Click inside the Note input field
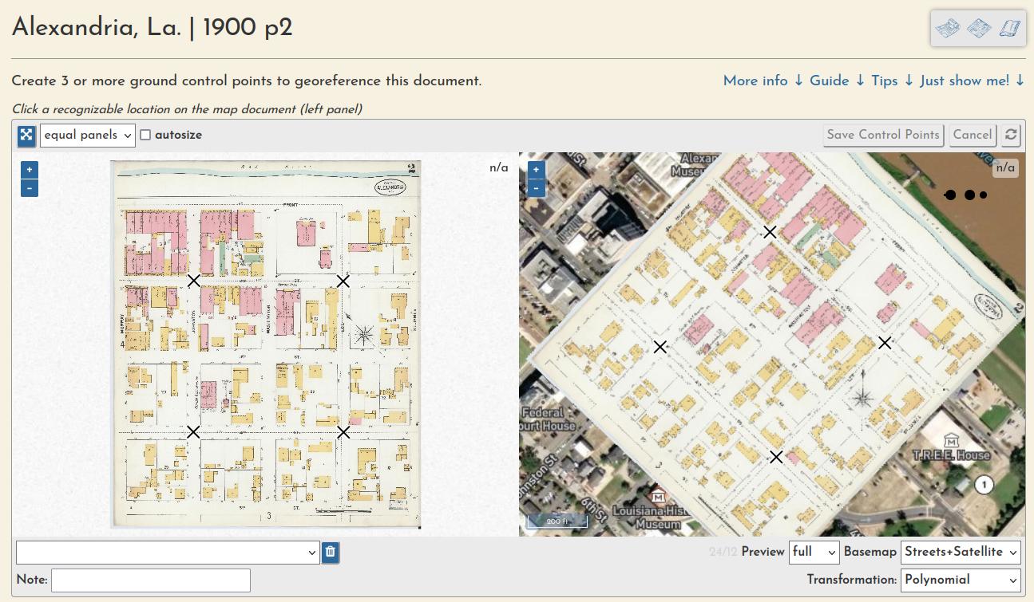 coord(150,580)
